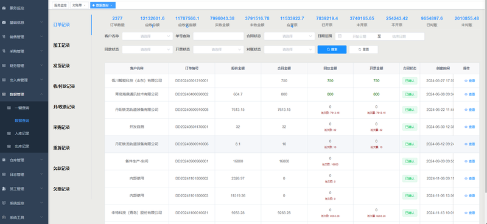Open the 回款状态 dropdown
Viewport: 487px width, 224px height.
click(147, 49)
